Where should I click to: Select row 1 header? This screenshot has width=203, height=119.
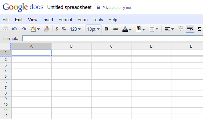[6, 53]
